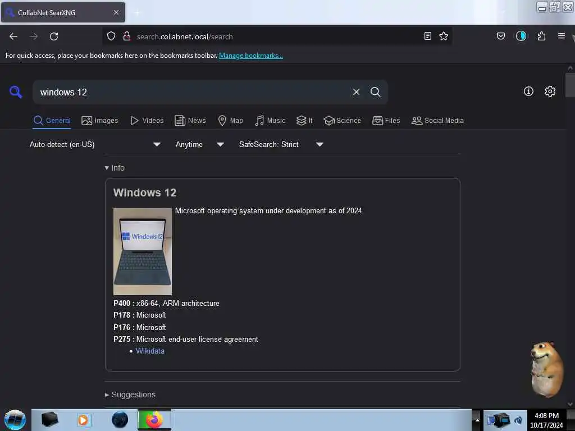Click the hamster desktop mascot
Screen dimensions: 575x431
pos(546,369)
